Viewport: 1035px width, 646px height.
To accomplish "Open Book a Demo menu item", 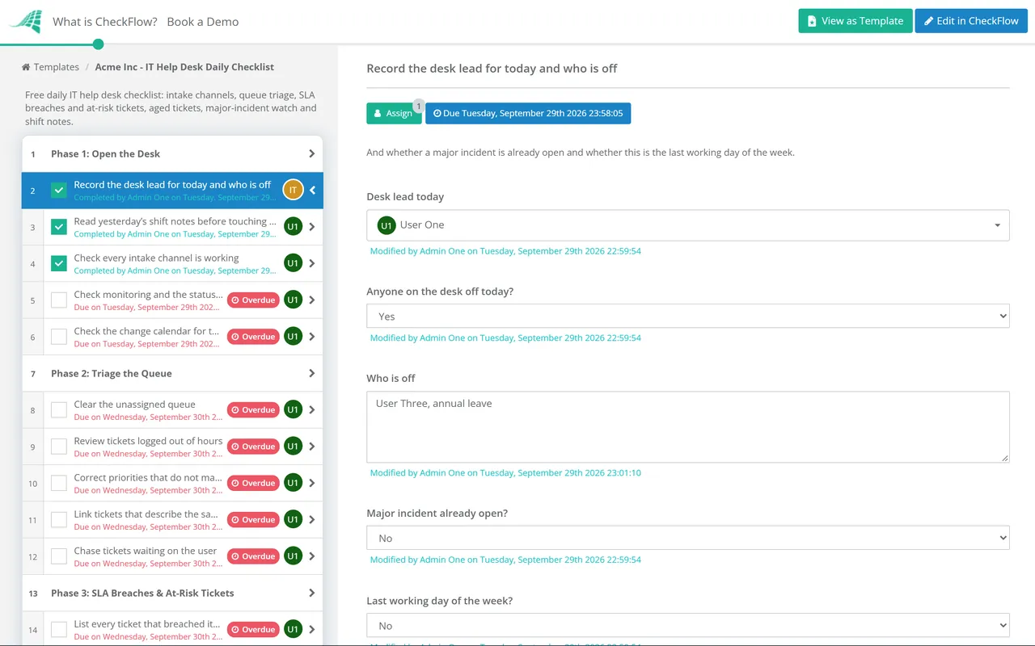I will [203, 22].
